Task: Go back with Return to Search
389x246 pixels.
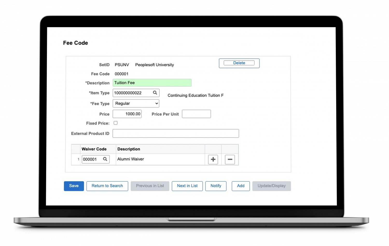Action: (107, 186)
